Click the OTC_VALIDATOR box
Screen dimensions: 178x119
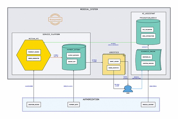click(x=148, y=30)
